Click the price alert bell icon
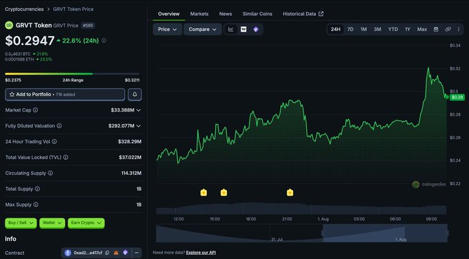The width and height of the screenshot is (469, 259). pyautogui.click(x=135, y=94)
